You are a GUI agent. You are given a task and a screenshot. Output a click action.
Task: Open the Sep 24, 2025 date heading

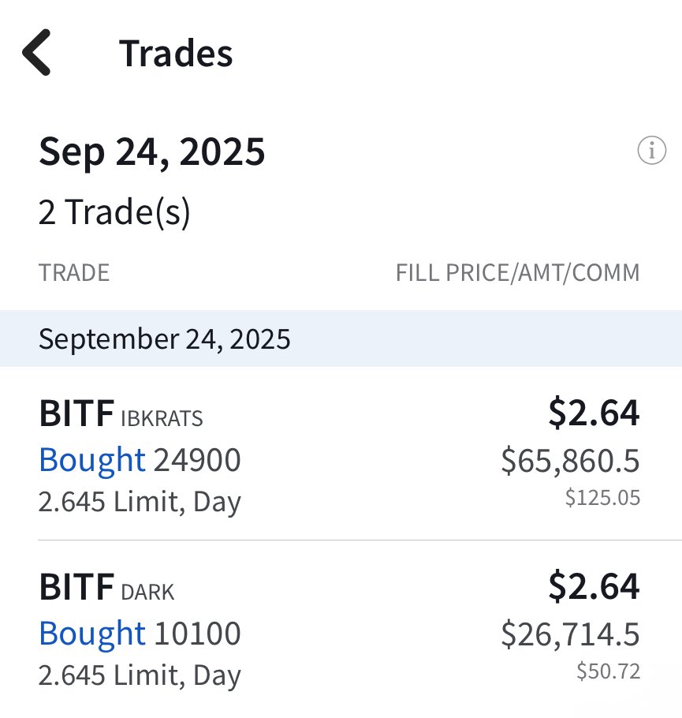coord(152,151)
